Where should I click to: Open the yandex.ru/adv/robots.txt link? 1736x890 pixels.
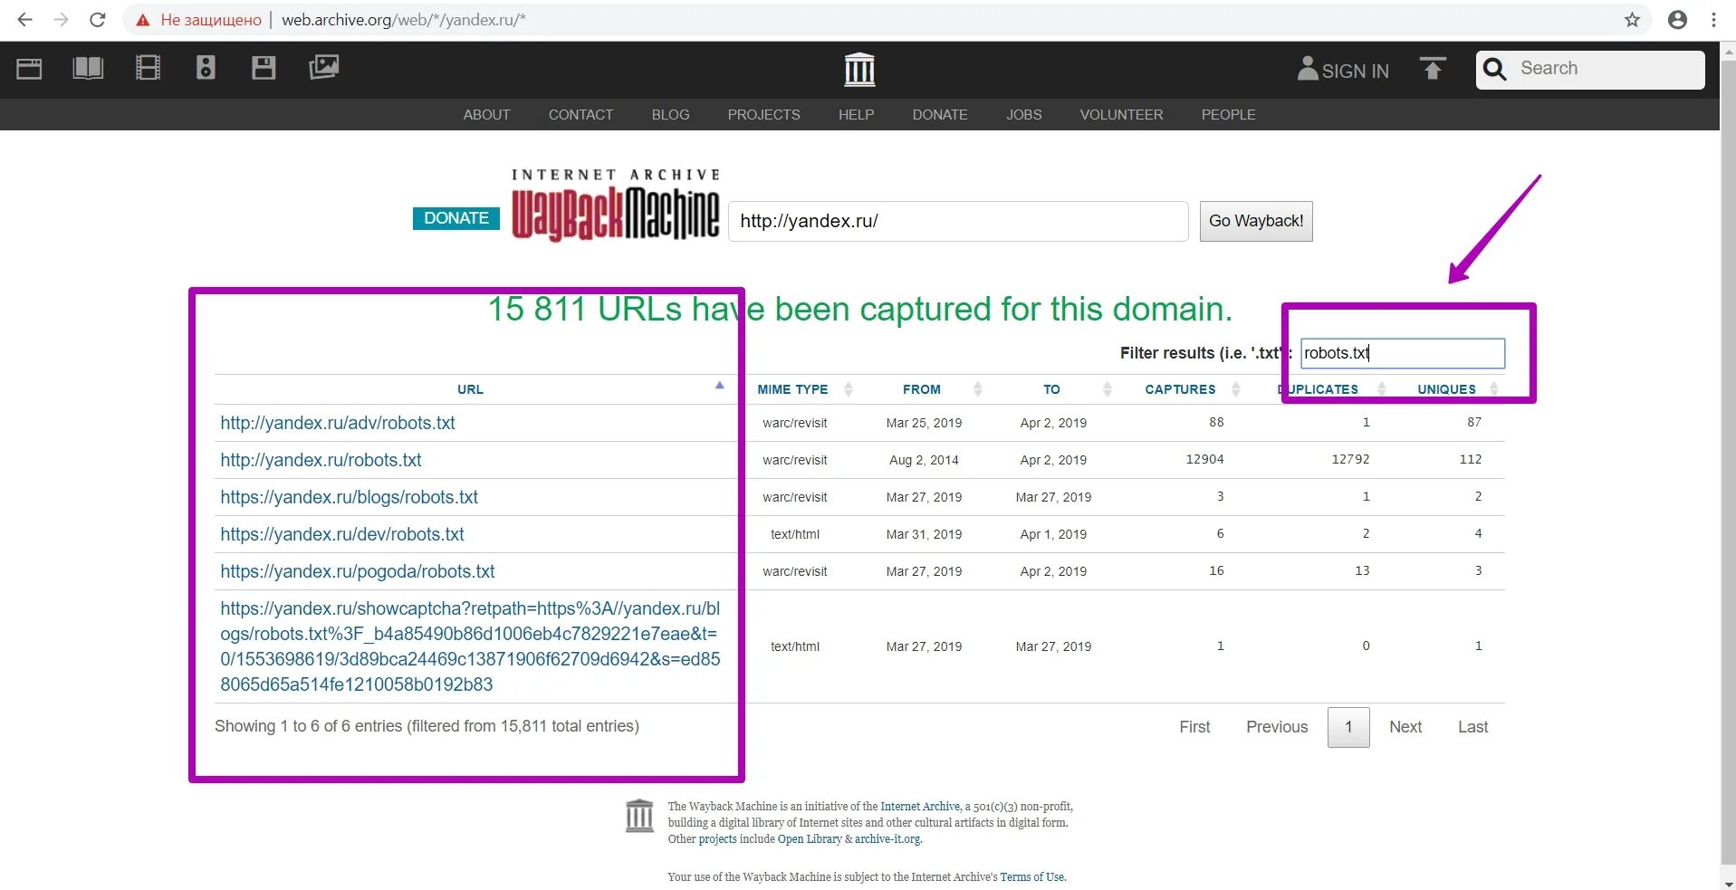[x=338, y=423]
